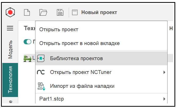This screenshot has width=176, height=108.
Task: Switch to the Модель vertical tab
Action: 10,49
